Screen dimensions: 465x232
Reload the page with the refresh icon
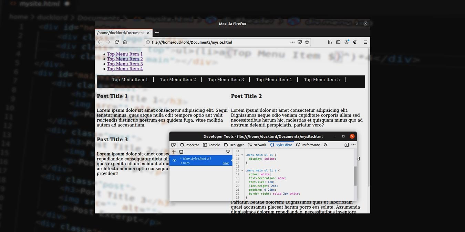tap(117, 42)
